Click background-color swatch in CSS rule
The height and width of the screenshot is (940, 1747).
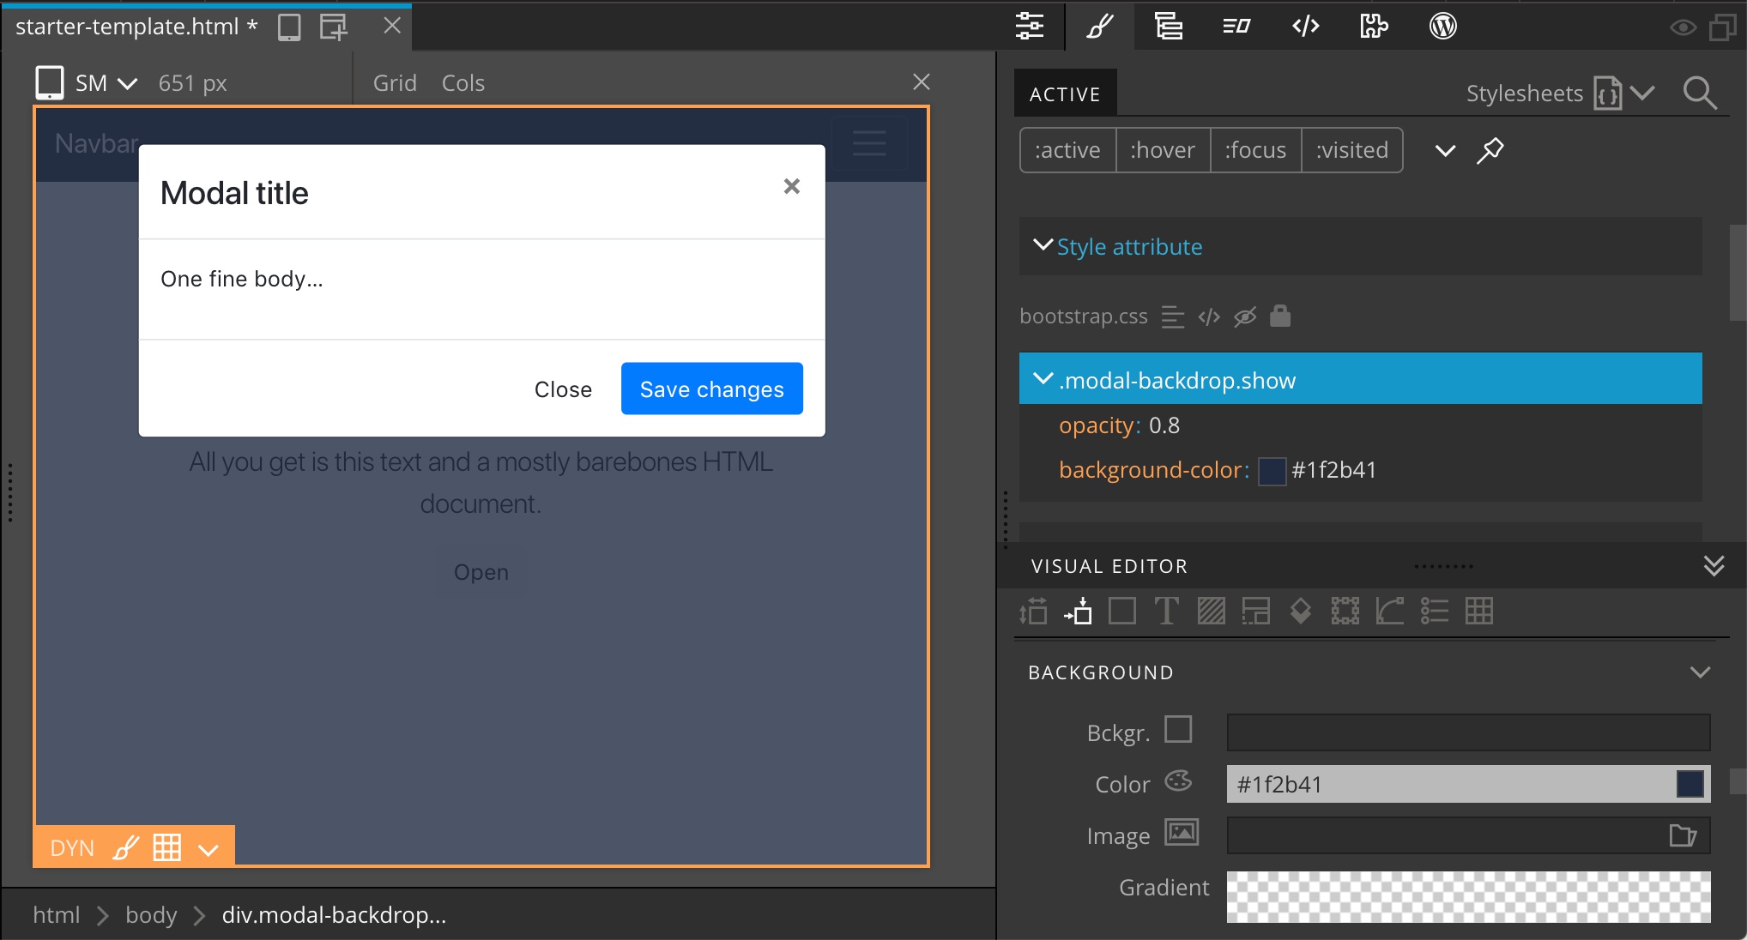tap(1272, 471)
